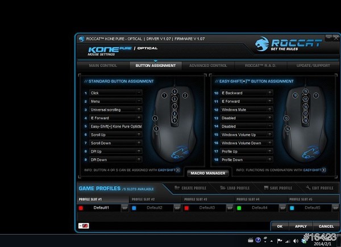Open the Main Control tab
341x247 pixels.
103,66
